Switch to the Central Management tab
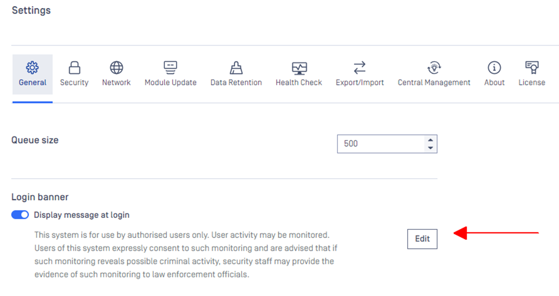 pyautogui.click(x=434, y=75)
